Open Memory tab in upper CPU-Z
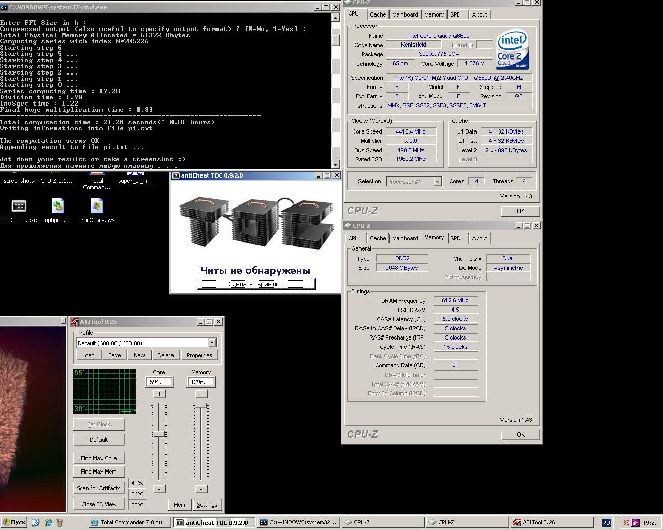Screen dimensions: 663x530 point(434,14)
